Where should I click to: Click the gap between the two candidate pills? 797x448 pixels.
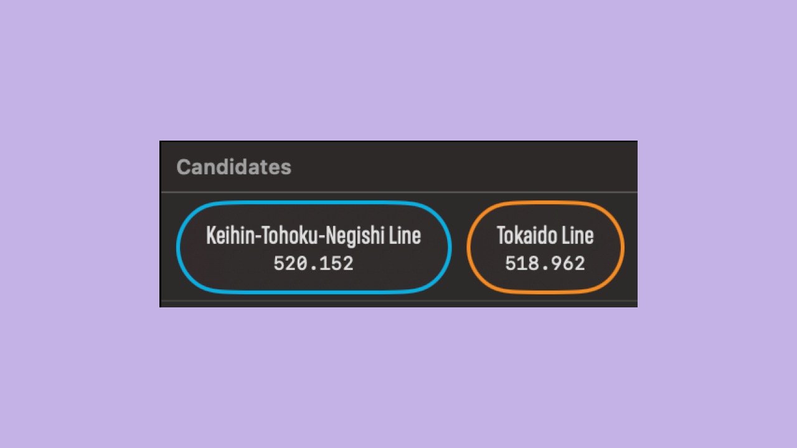(x=459, y=247)
